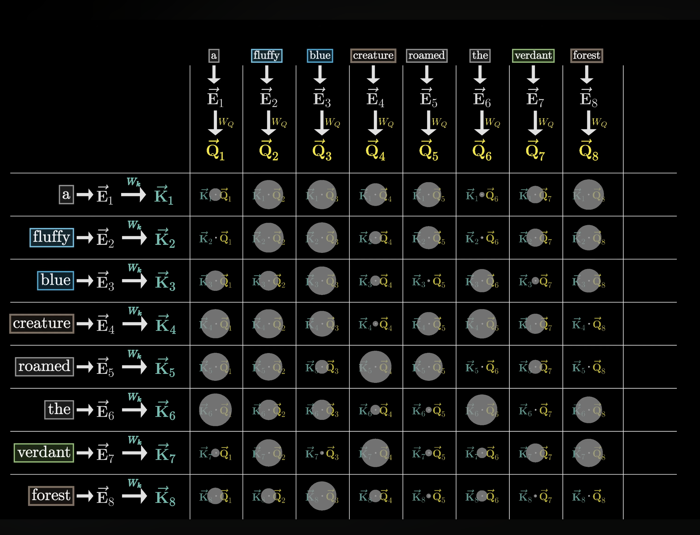Viewport: 700px width, 535px height.
Task: Click the K6·Q1 dot product cell
Action: pyautogui.click(x=216, y=410)
